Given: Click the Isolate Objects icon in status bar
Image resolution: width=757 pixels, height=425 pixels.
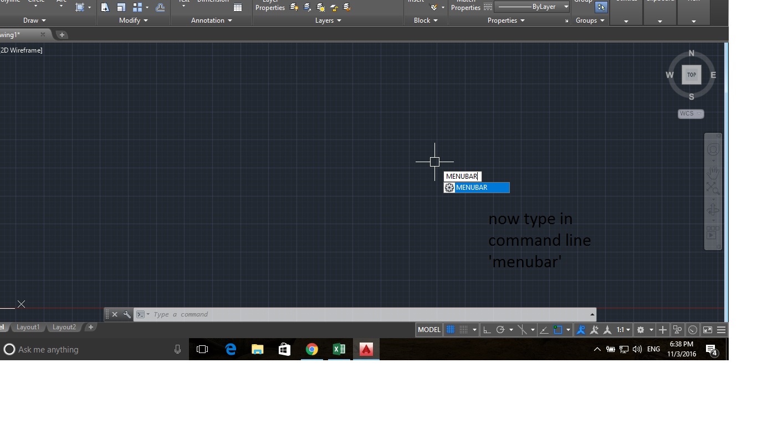Looking at the screenshot, I should 677,330.
